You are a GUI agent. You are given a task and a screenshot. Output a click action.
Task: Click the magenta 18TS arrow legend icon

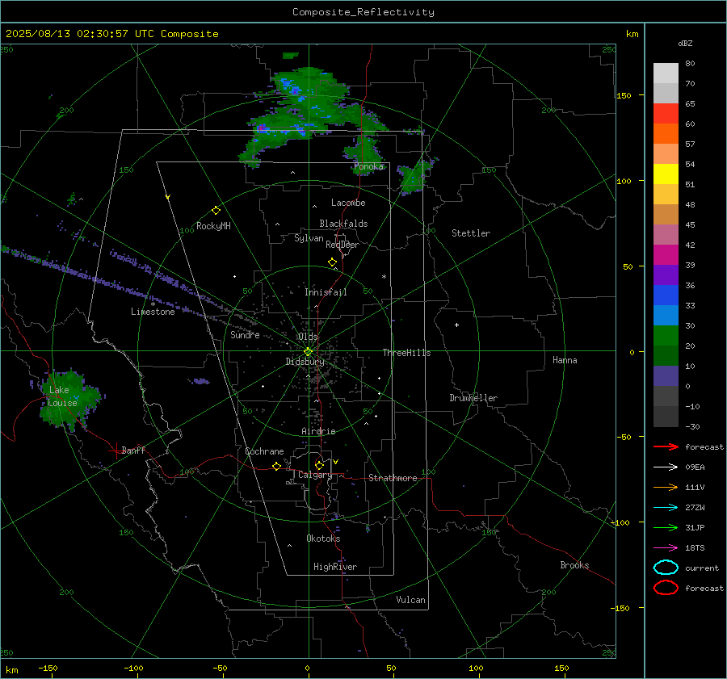pyautogui.click(x=666, y=548)
